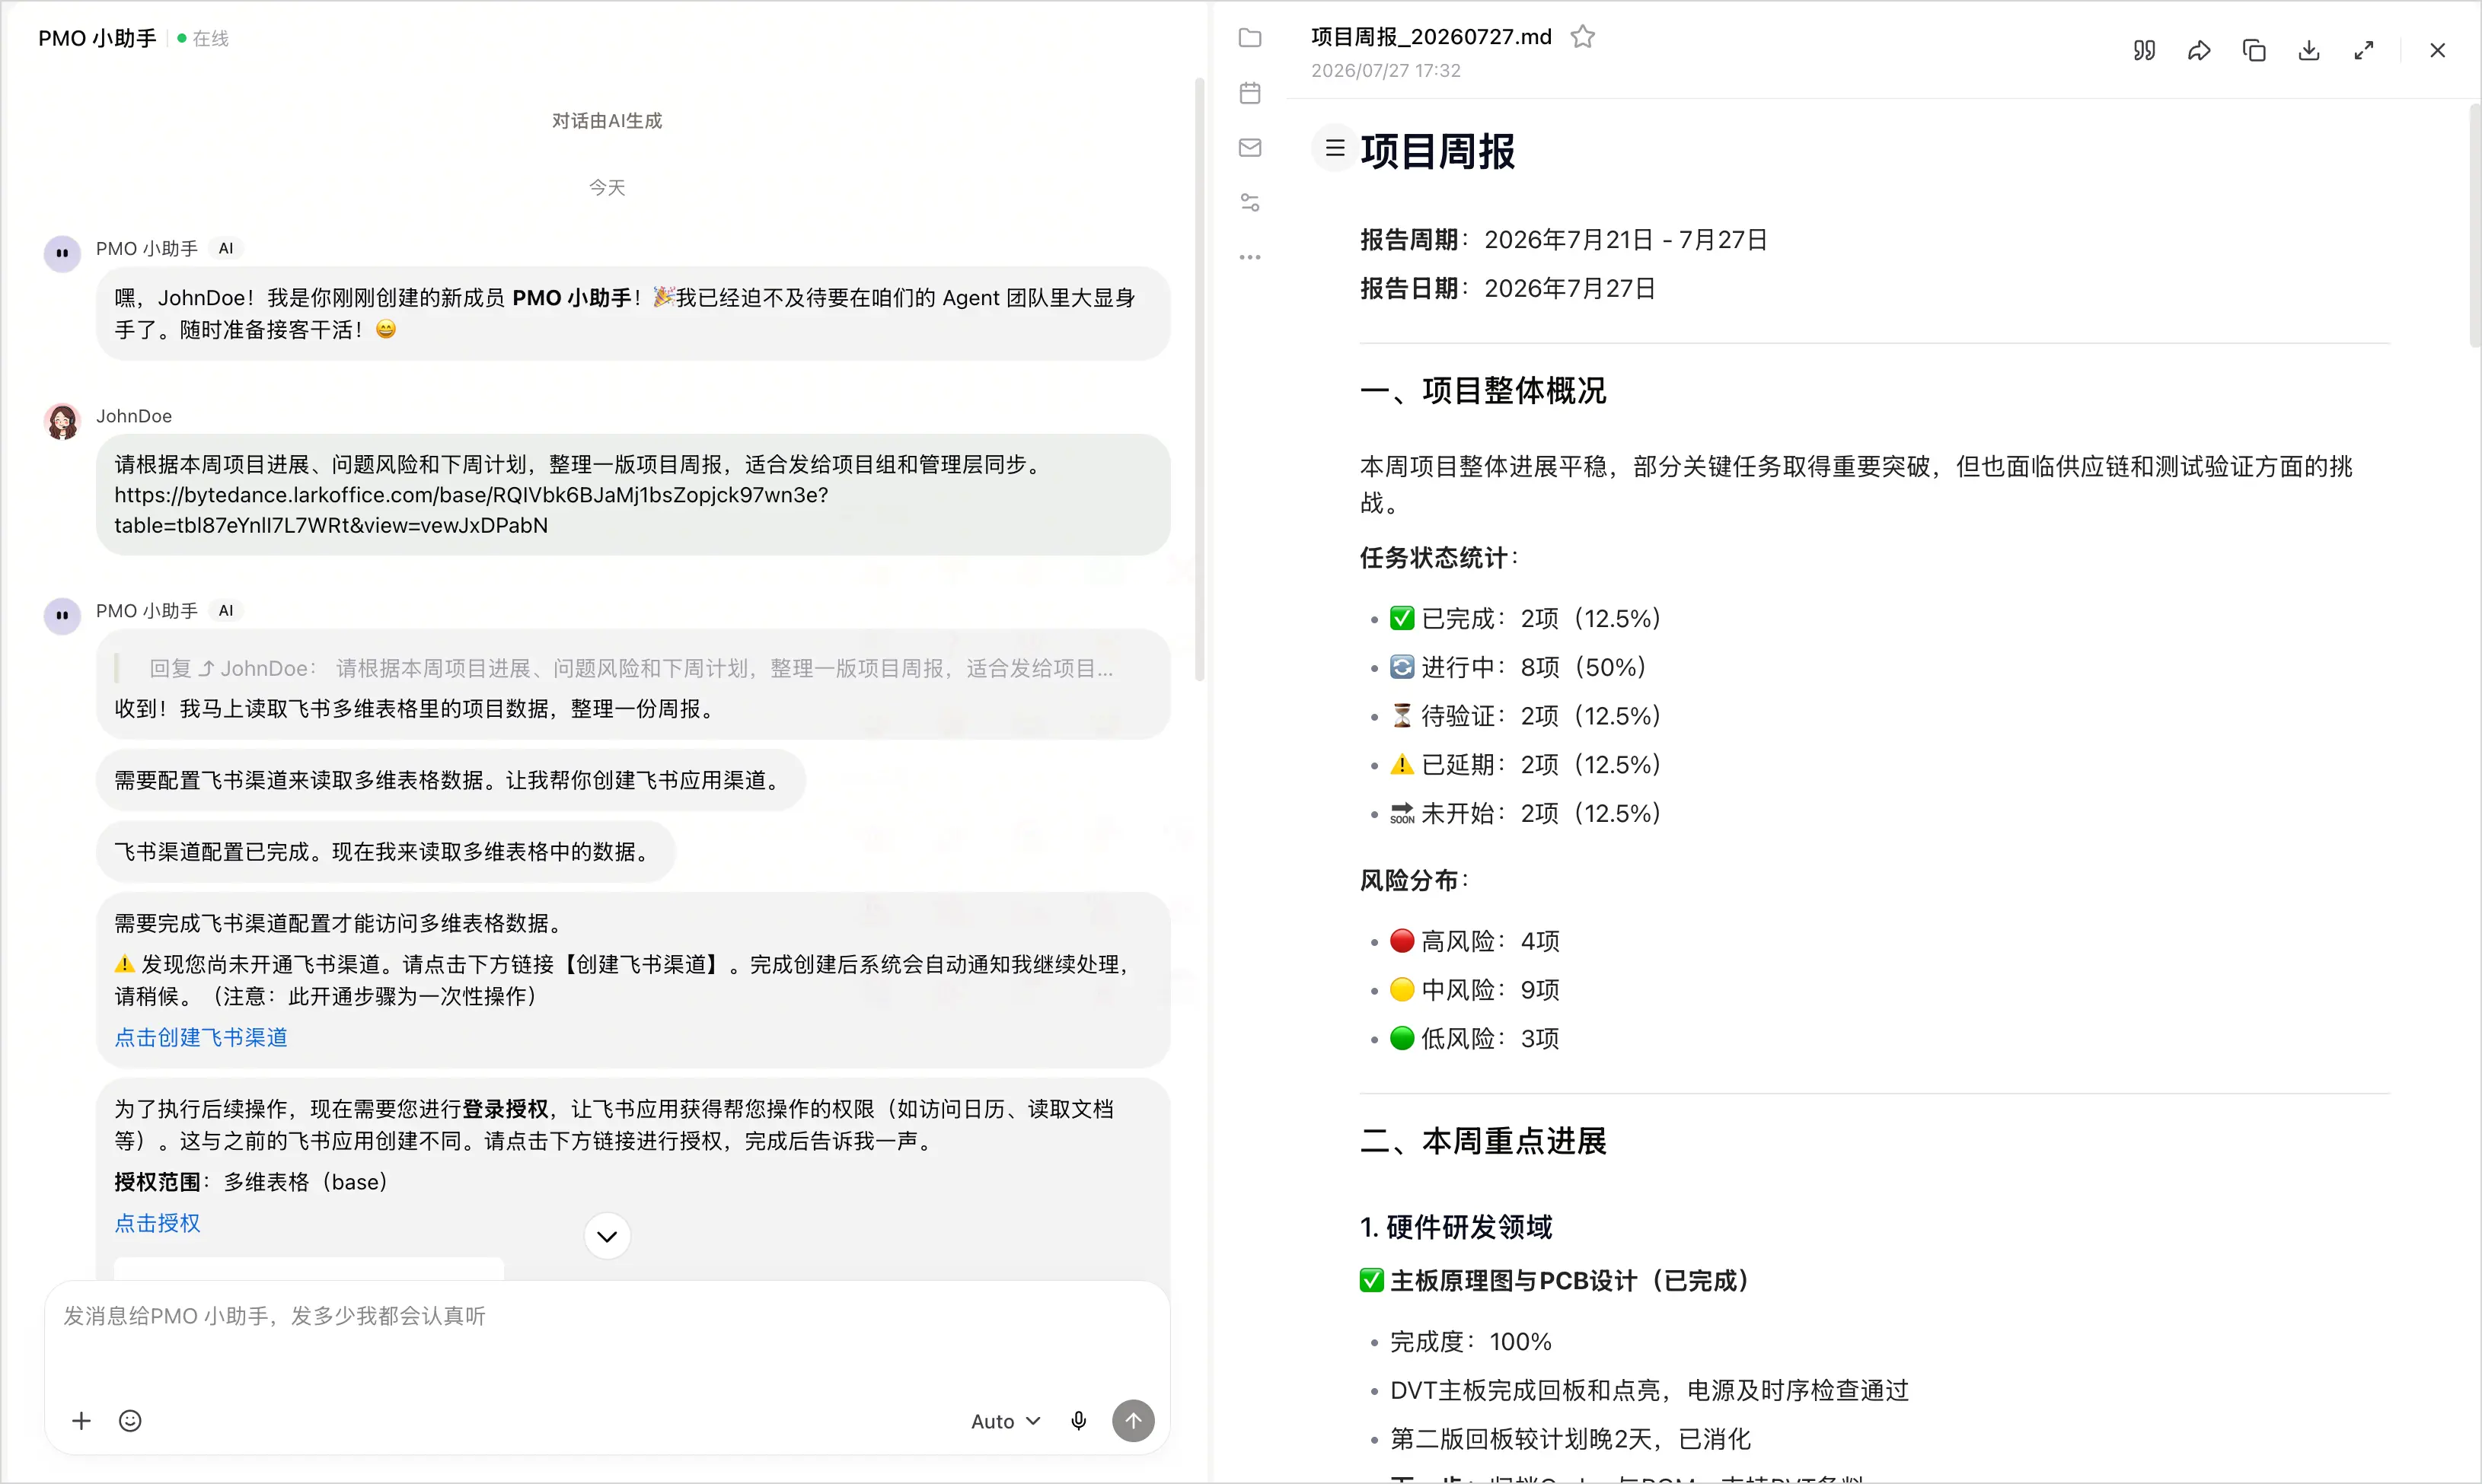Open the Auto model dropdown
Image resolution: width=2482 pixels, height=1484 pixels.
coord(1006,1421)
